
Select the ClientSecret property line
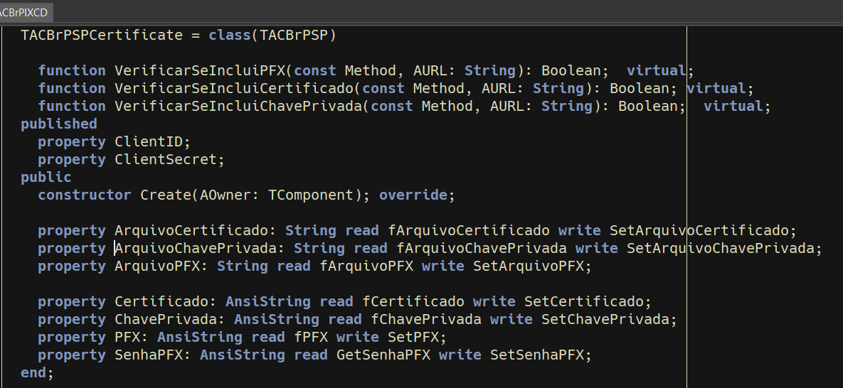click(x=131, y=160)
